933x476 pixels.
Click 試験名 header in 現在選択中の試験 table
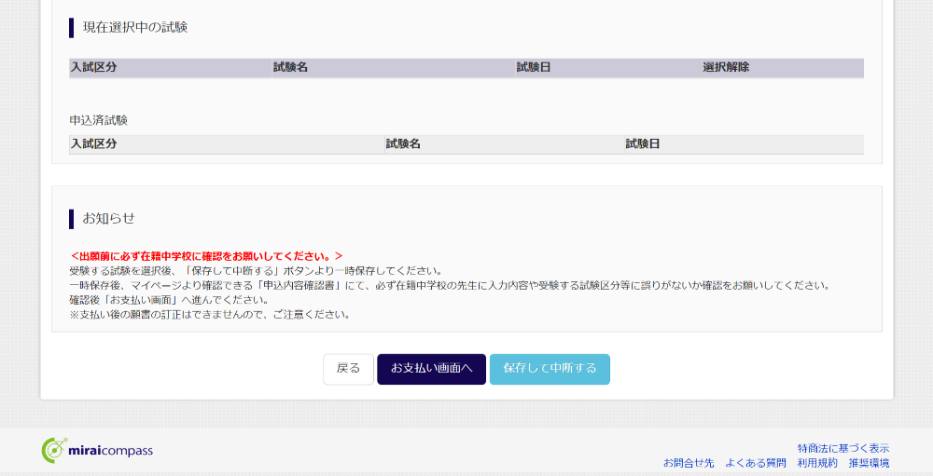[x=290, y=68]
